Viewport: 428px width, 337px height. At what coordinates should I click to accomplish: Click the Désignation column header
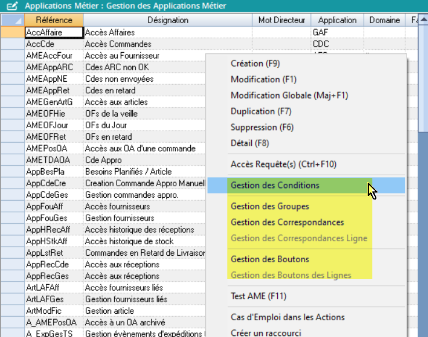click(168, 20)
